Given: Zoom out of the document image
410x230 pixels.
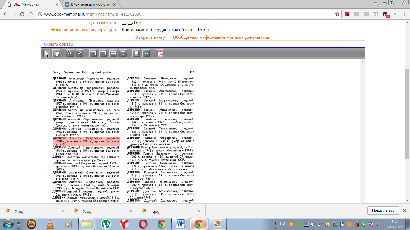Looking at the screenshot, I should click(80, 53).
